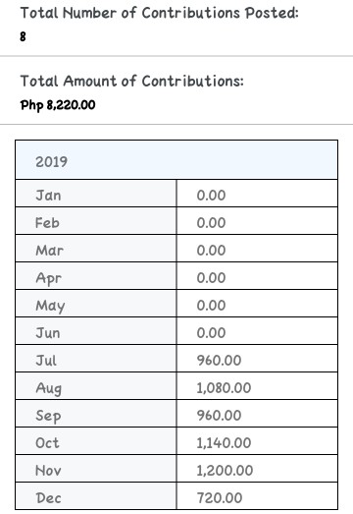Select the Aug 1,080.00 amount cell
Image resolution: width=353 pixels, height=514 pixels.
(x=257, y=386)
